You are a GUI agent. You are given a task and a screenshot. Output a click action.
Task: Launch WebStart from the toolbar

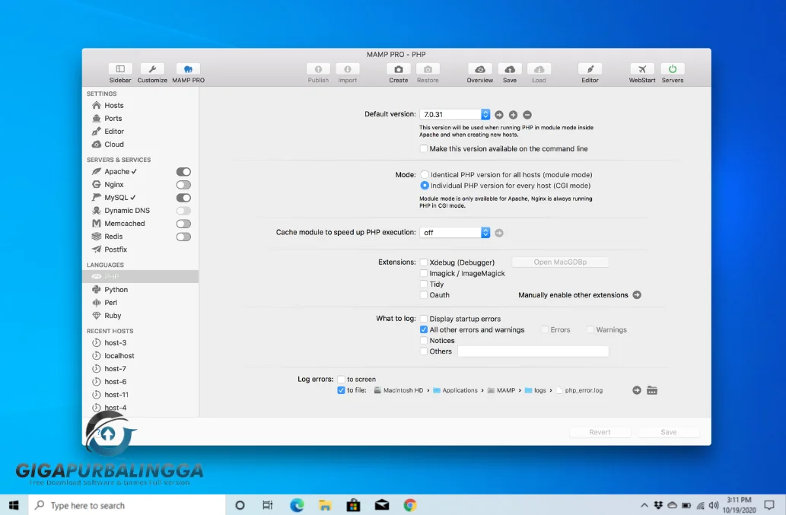(x=641, y=69)
